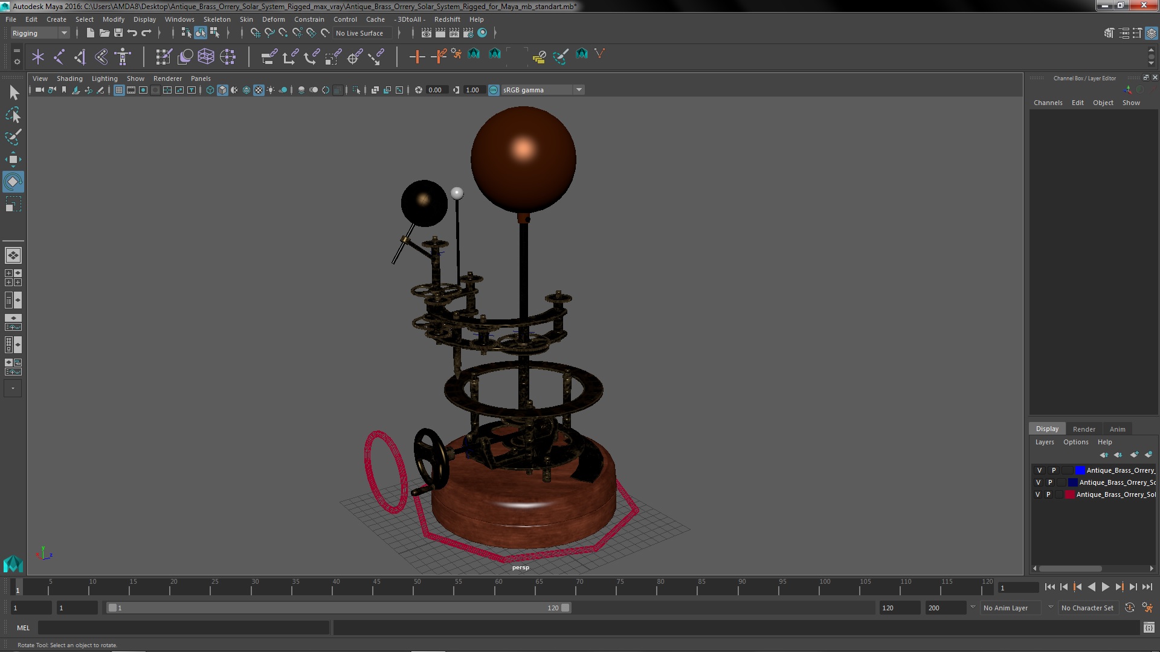Screen dimensions: 1160x652
Task: Click the Save scene icon
Action: tap(118, 33)
